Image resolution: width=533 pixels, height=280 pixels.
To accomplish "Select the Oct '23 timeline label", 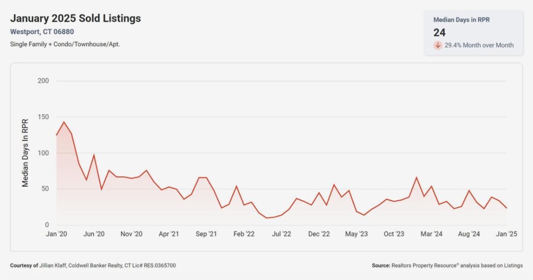I will tap(394, 234).
